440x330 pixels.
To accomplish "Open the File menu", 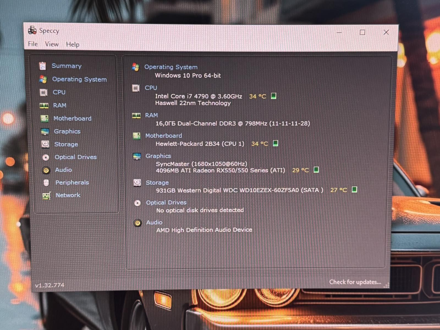I will pyautogui.click(x=33, y=44).
